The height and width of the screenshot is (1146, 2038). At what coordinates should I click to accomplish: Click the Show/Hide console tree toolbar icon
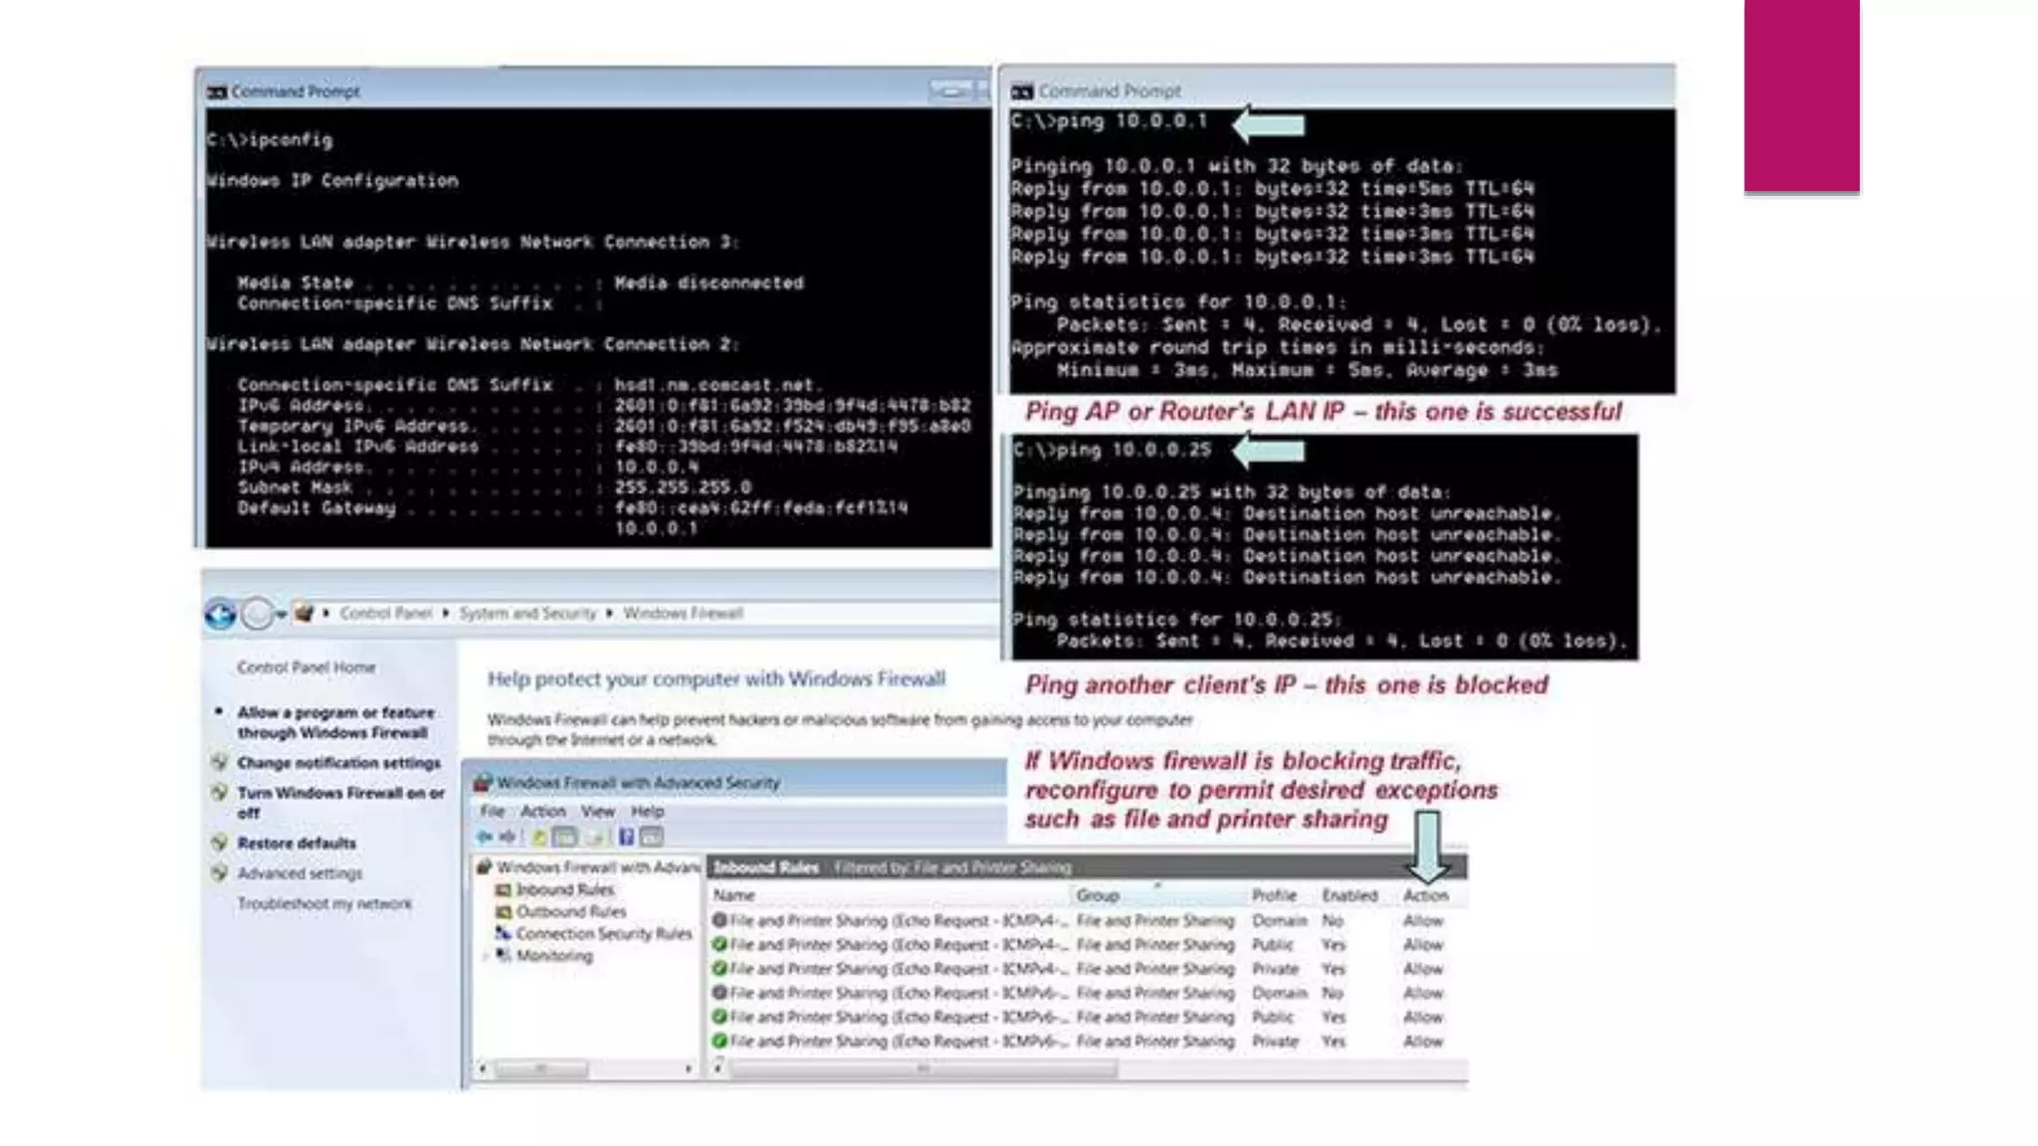(x=564, y=838)
